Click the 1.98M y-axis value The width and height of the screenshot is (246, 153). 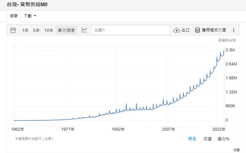[231, 78]
